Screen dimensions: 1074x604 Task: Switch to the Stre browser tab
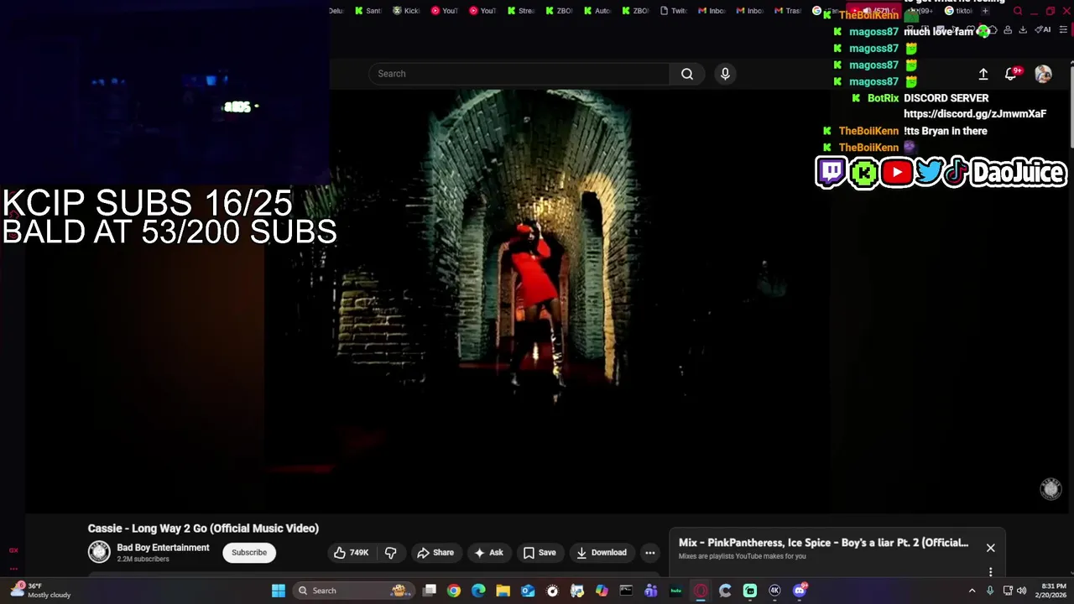pos(522,11)
